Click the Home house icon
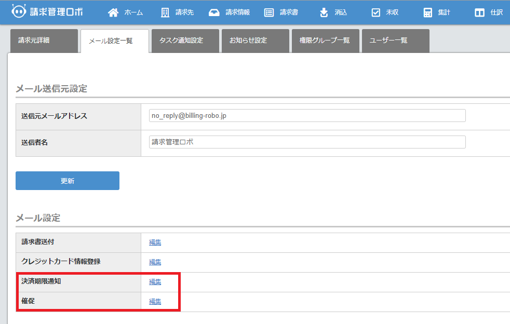Image resolution: width=510 pixels, height=324 pixels. tap(113, 12)
